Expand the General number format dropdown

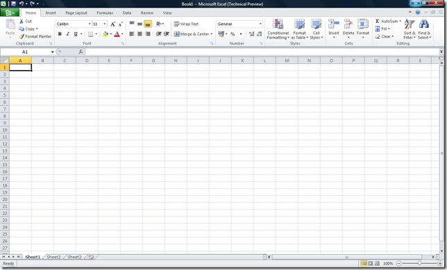pyautogui.click(x=260, y=24)
